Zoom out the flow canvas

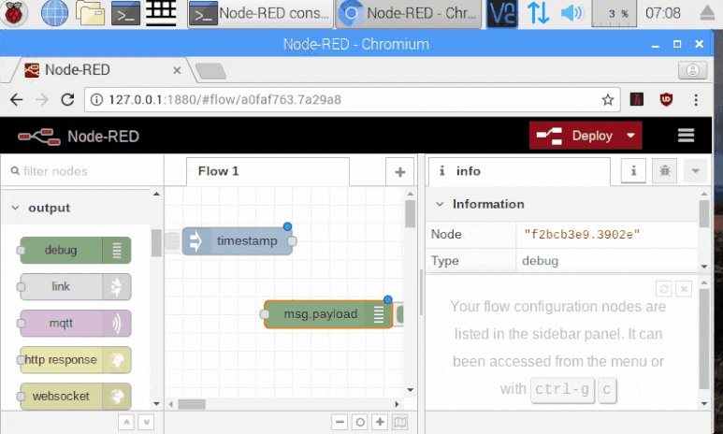(339, 422)
